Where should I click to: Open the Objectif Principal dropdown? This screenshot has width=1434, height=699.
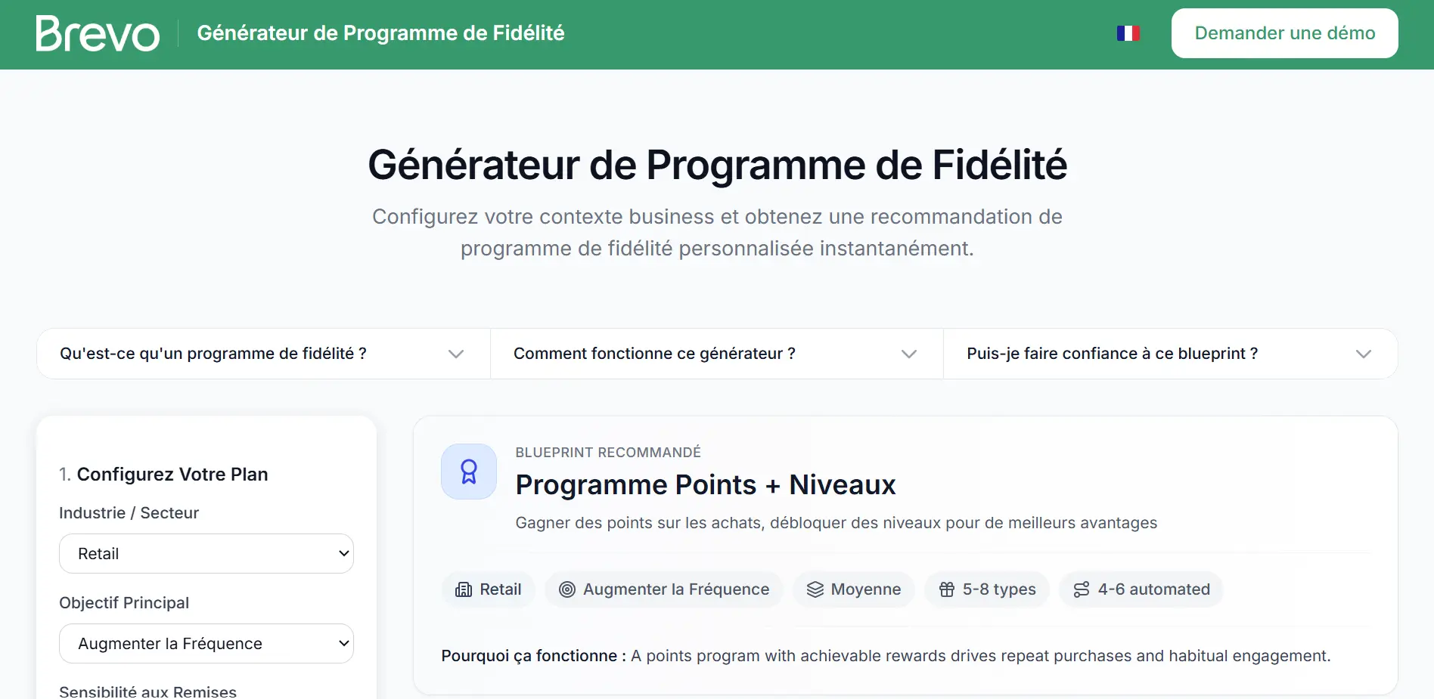point(206,643)
